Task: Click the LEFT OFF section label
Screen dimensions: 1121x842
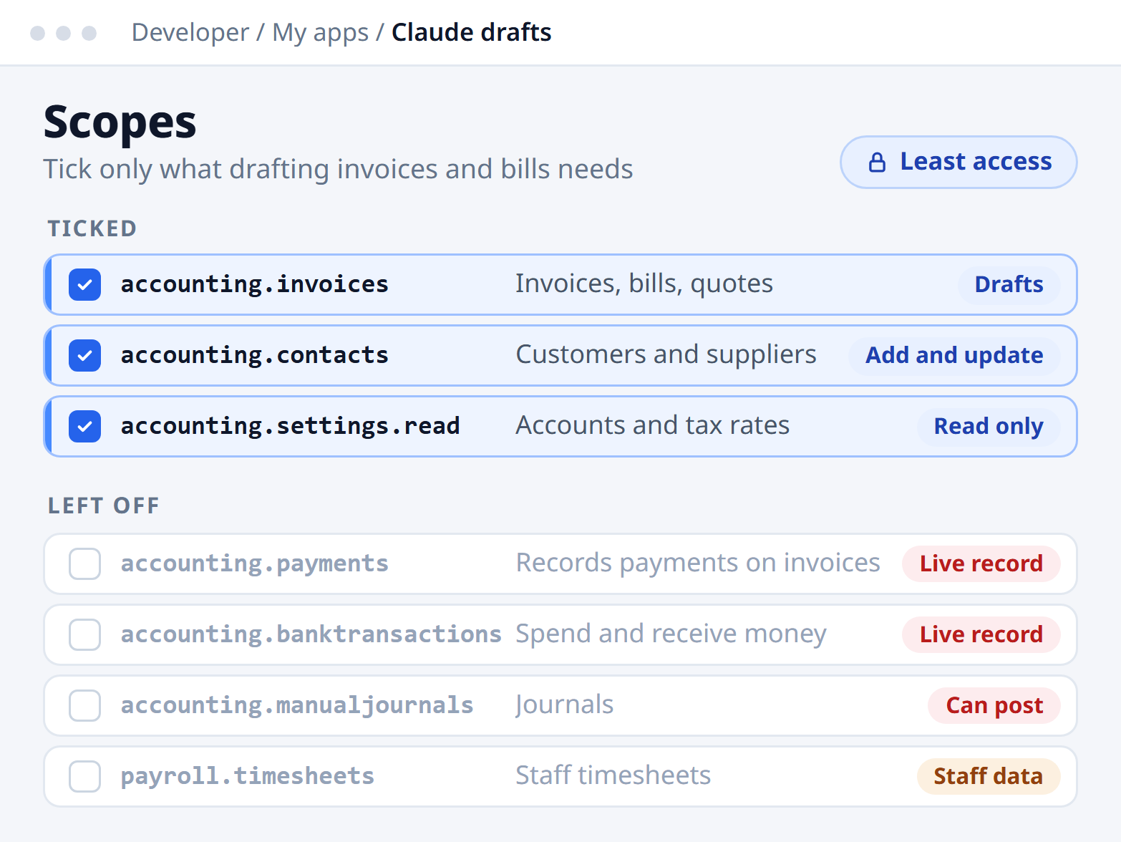Action: 104,506
